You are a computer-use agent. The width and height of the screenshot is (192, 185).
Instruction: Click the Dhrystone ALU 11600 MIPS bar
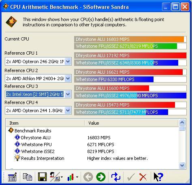pyautogui.click(x=130, y=88)
